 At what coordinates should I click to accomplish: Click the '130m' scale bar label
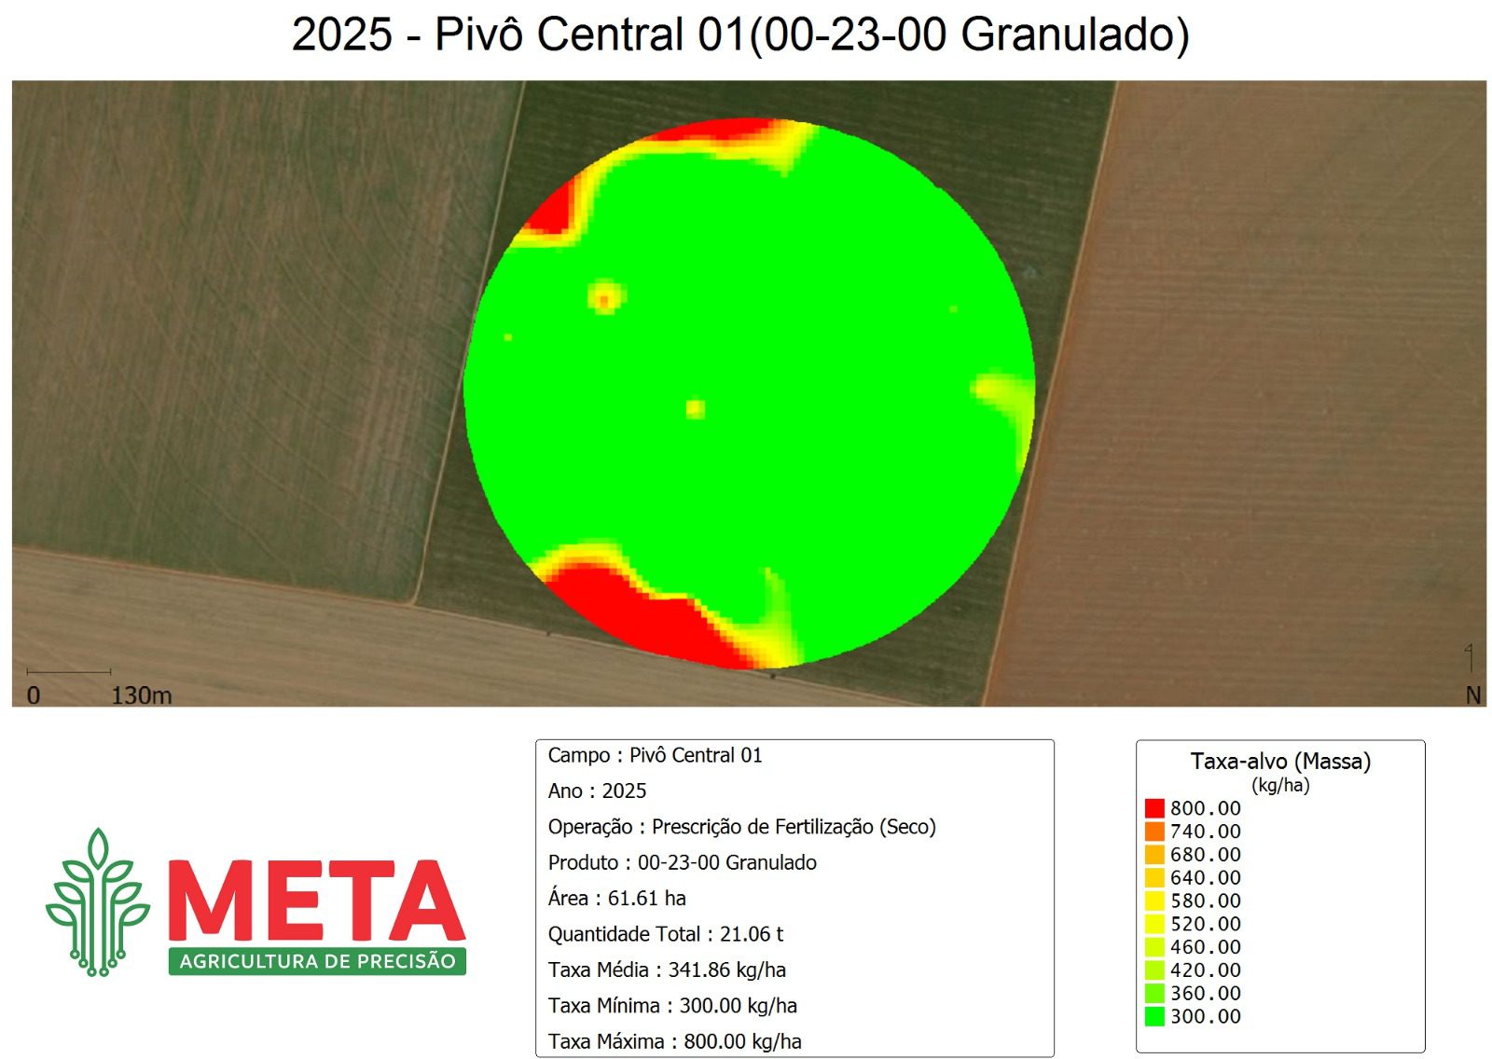pos(142,695)
